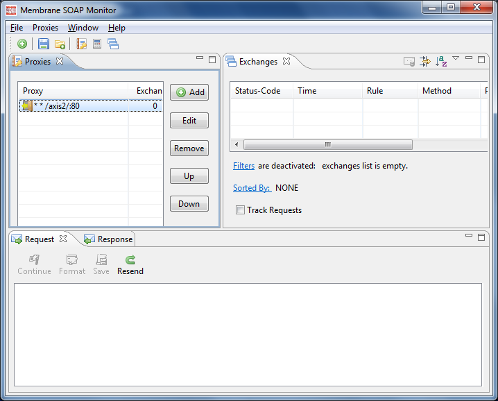Open the Exchanges view toolbar icon
The image size is (498, 401).
[x=113, y=44]
